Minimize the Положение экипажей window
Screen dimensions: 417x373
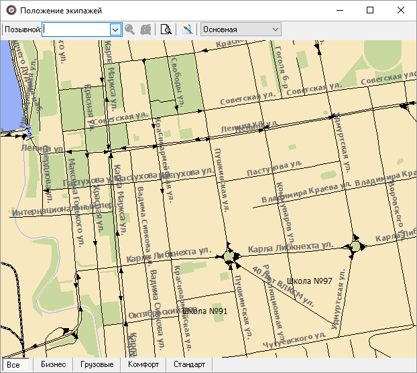(x=339, y=11)
